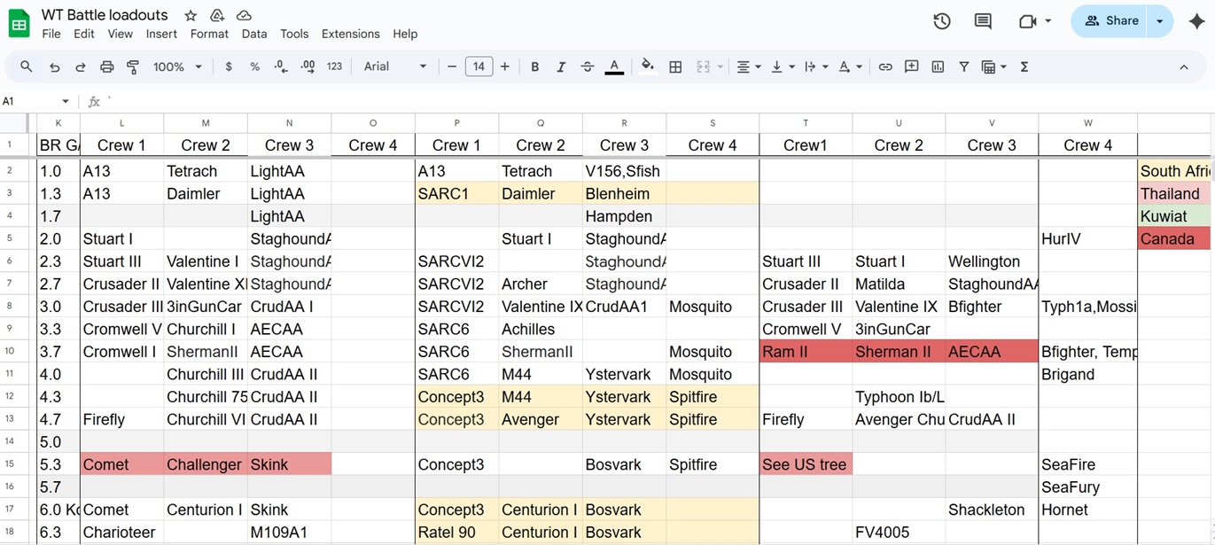Select the FV4005 cell
The width and height of the screenshot is (1215, 545).
[x=899, y=533]
